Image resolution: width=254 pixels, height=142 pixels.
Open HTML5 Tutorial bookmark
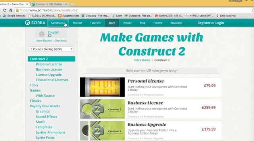199,16
